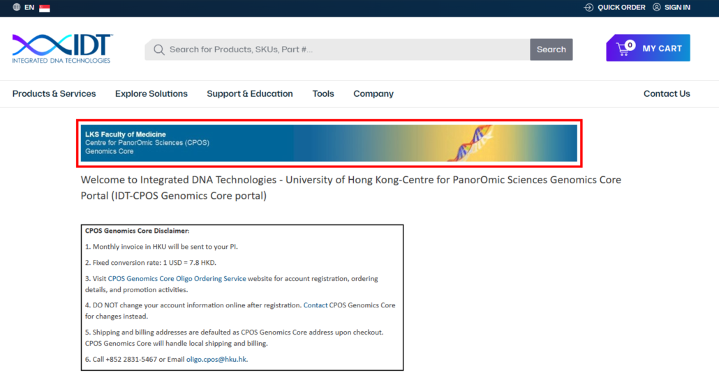Click the oligo.cpos@hku.hk email link
The height and width of the screenshot is (382, 719).
(x=216, y=360)
